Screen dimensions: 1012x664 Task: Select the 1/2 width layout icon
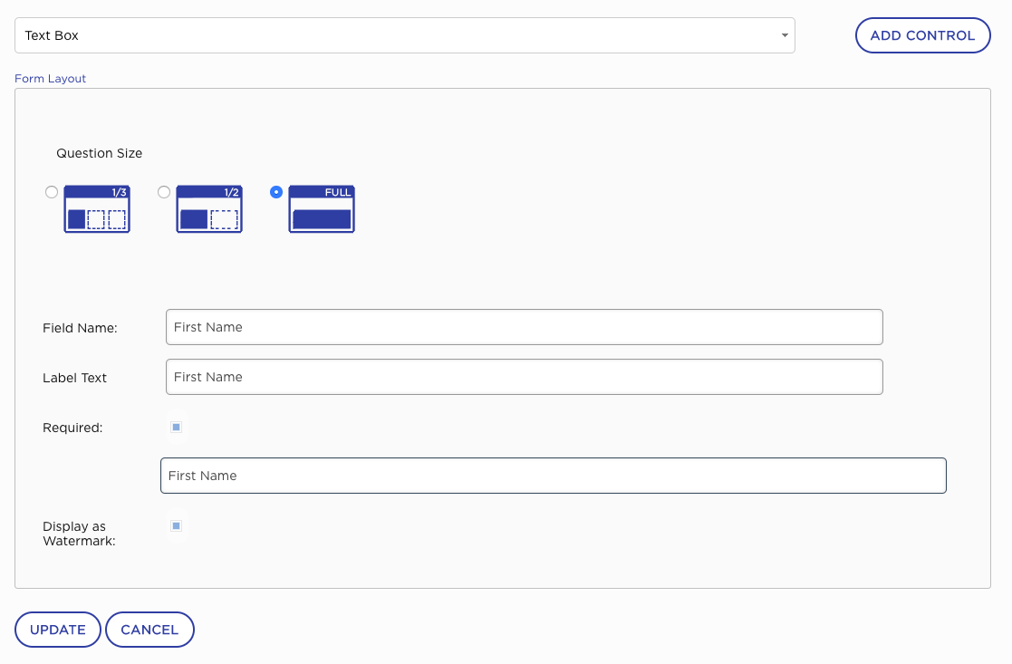209,209
